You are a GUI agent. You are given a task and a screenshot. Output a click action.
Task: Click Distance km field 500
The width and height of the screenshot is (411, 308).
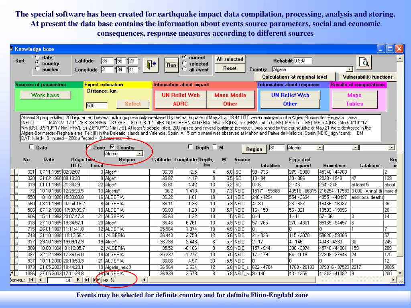[97, 105]
